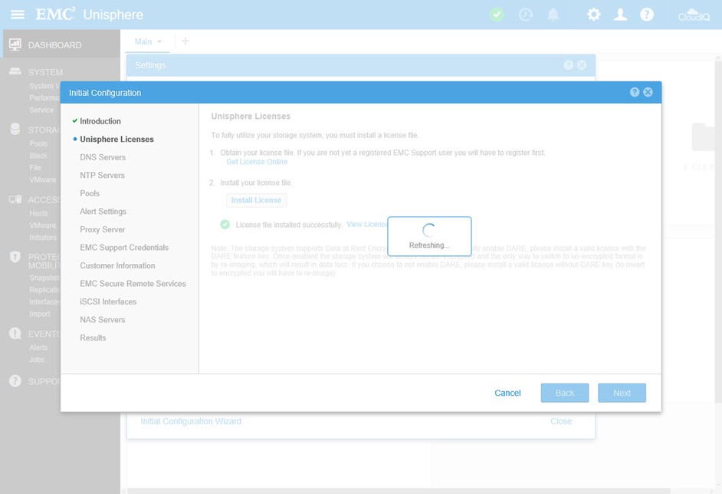Click the Dashboard monitor icon
Viewport: 722px width, 494px height.
coord(15,44)
